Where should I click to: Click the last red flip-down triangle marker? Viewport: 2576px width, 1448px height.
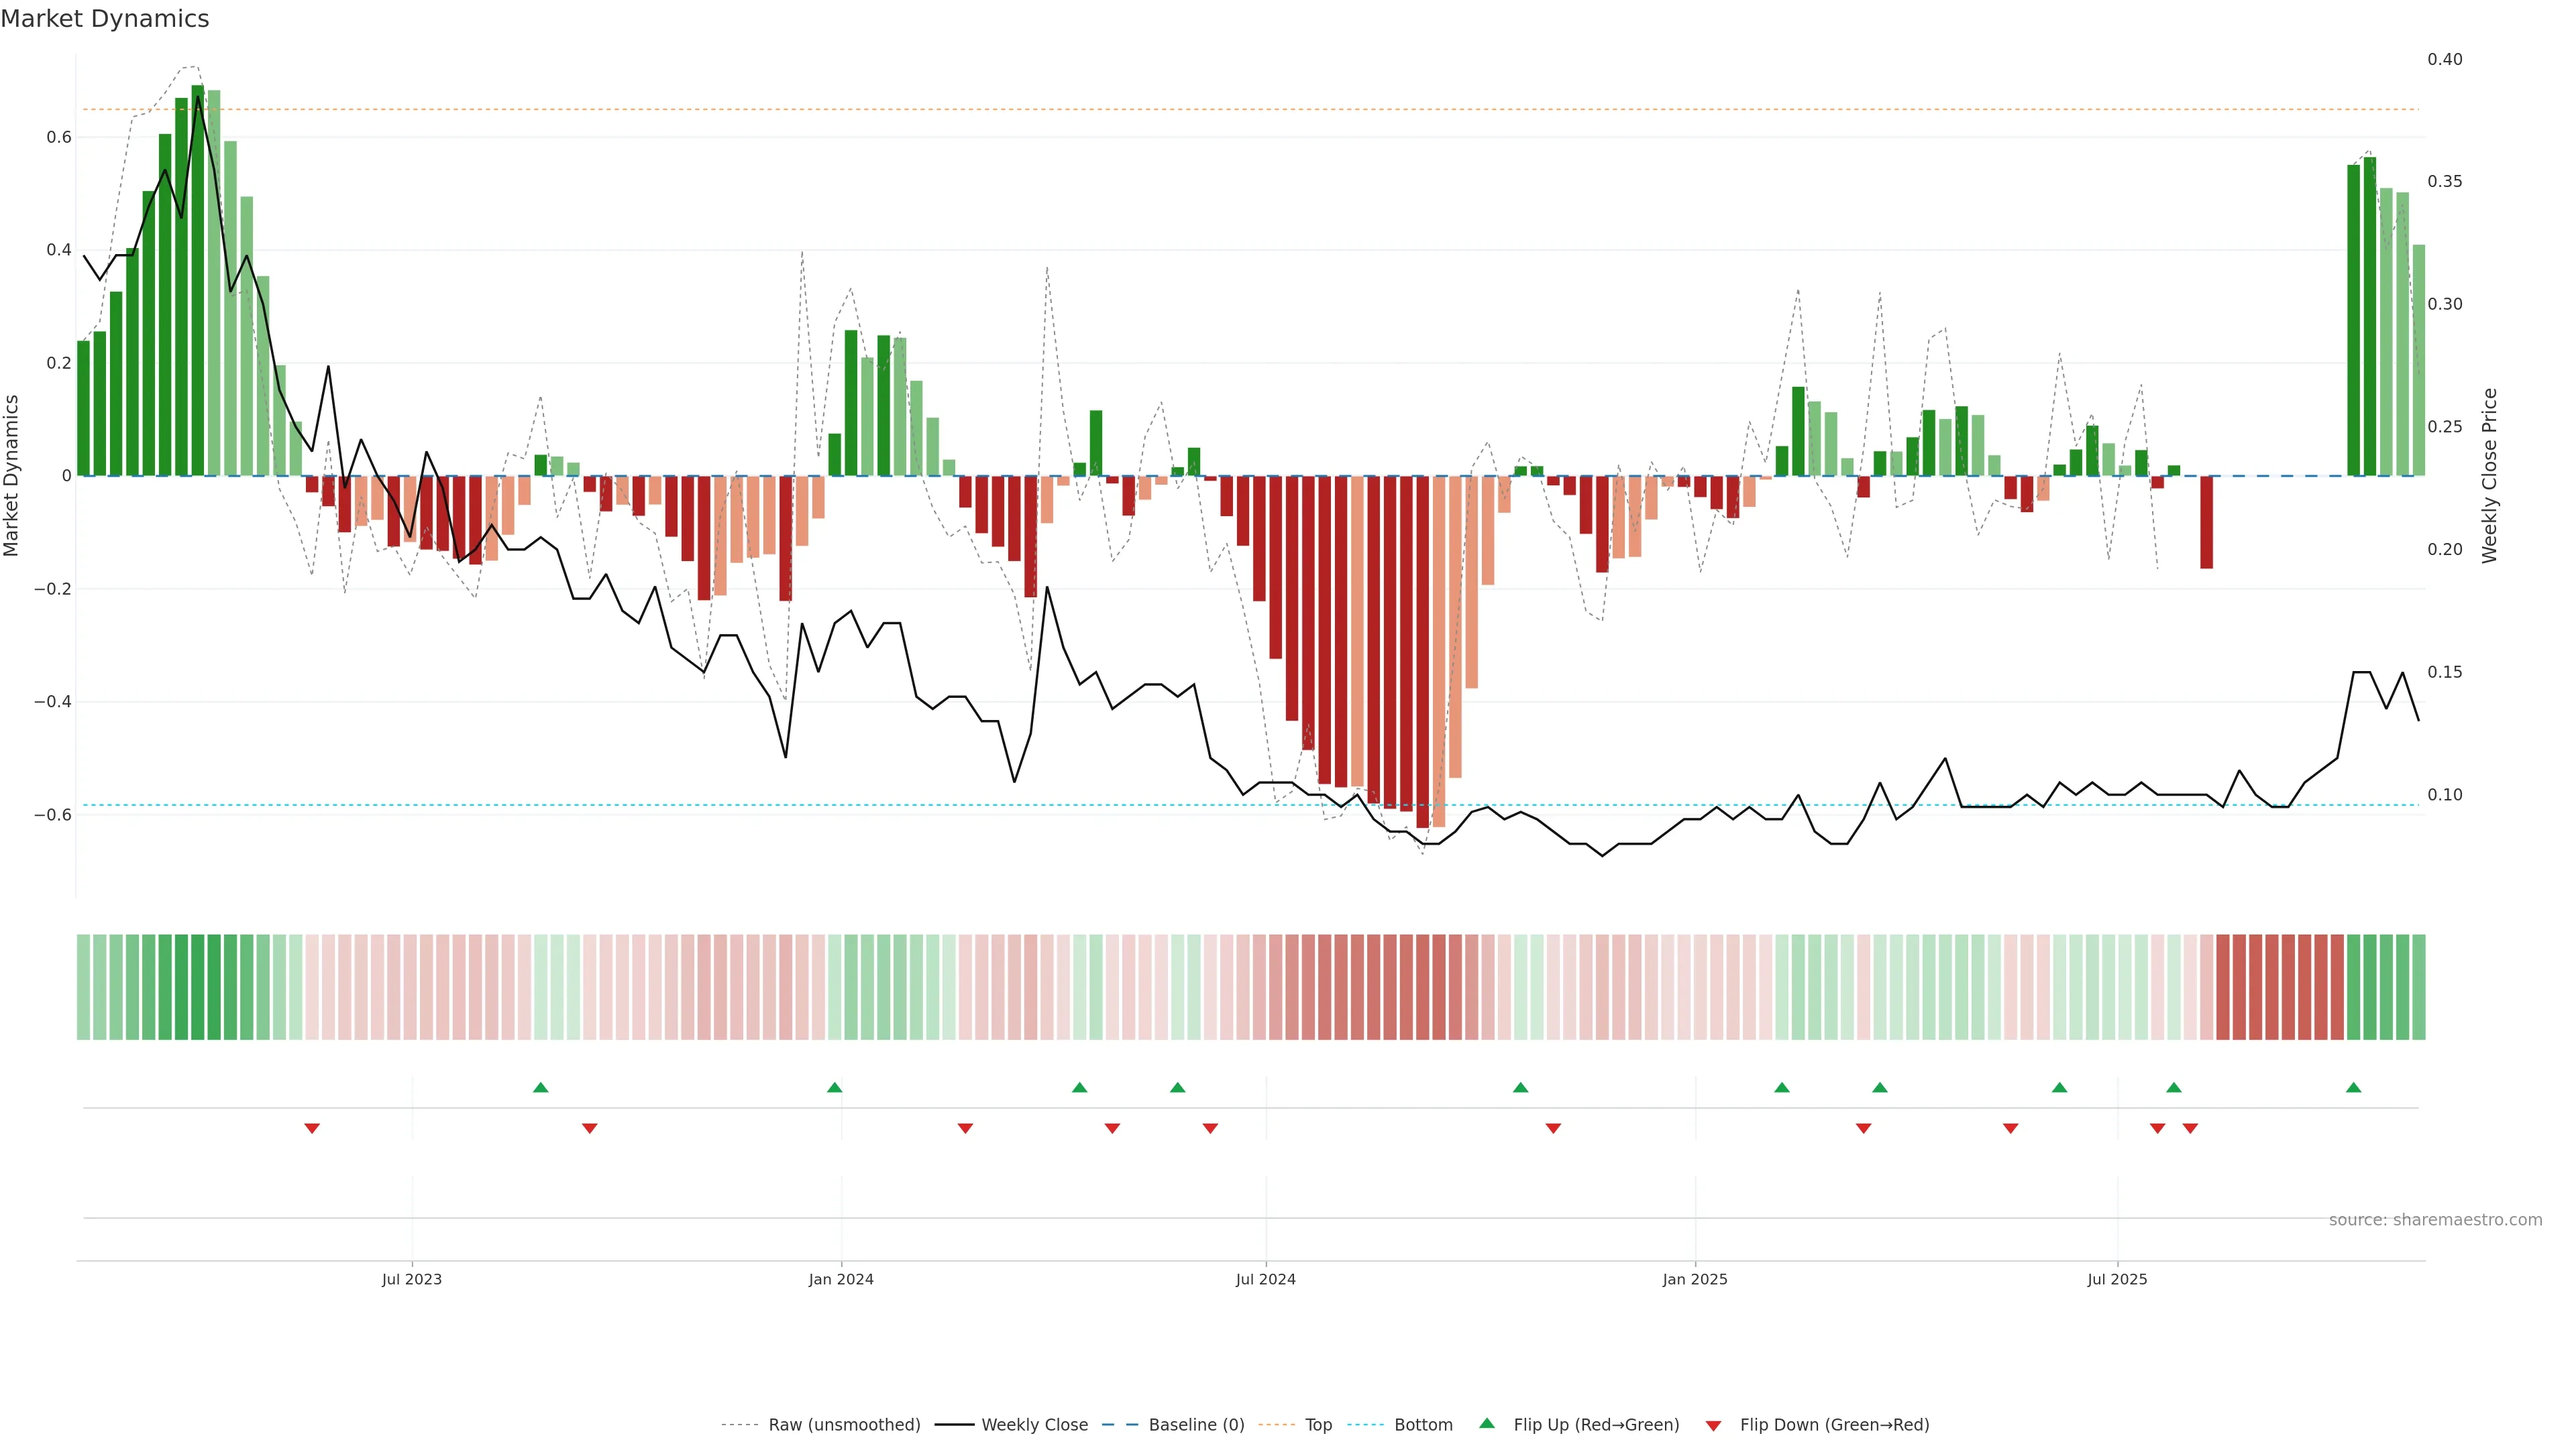pyautogui.click(x=2190, y=1128)
